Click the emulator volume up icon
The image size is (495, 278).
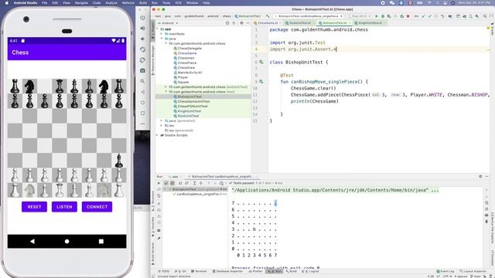tap(142, 29)
